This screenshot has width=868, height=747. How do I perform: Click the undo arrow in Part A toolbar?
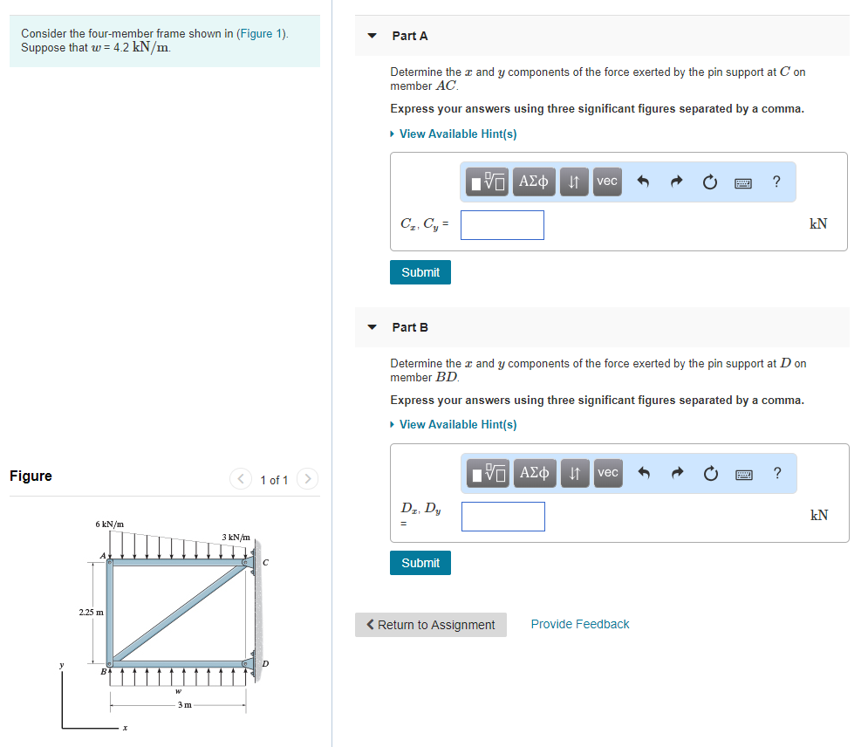pos(643,182)
